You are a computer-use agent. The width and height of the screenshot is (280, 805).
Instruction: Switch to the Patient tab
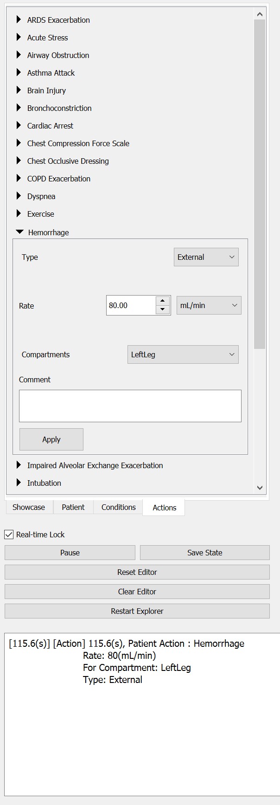pyautogui.click(x=73, y=507)
